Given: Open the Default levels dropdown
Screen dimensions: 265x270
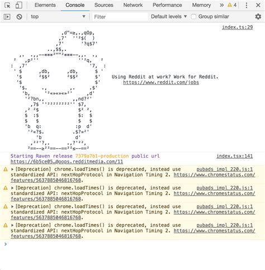Looking at the screenshot, I should 169,17.
